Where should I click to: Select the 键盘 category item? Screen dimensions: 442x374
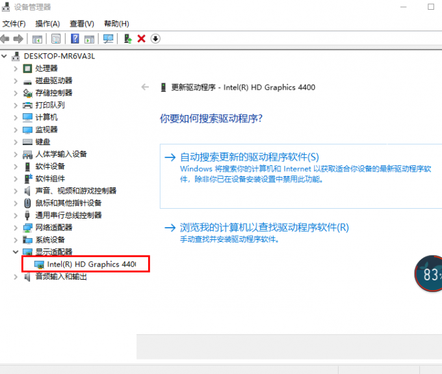click(43, 142)
